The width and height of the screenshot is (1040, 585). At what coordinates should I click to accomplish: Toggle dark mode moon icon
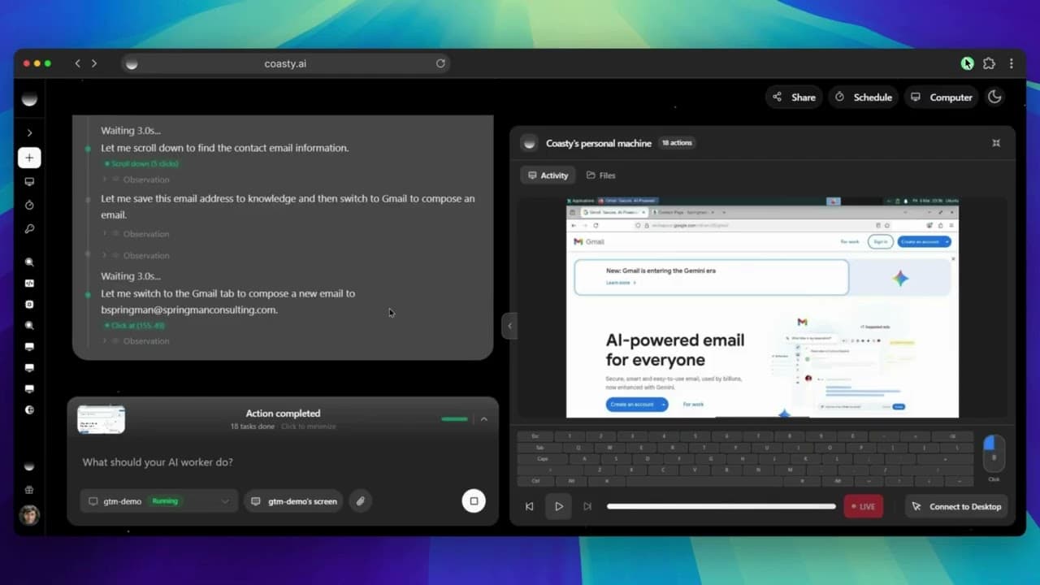coord(994,97)
